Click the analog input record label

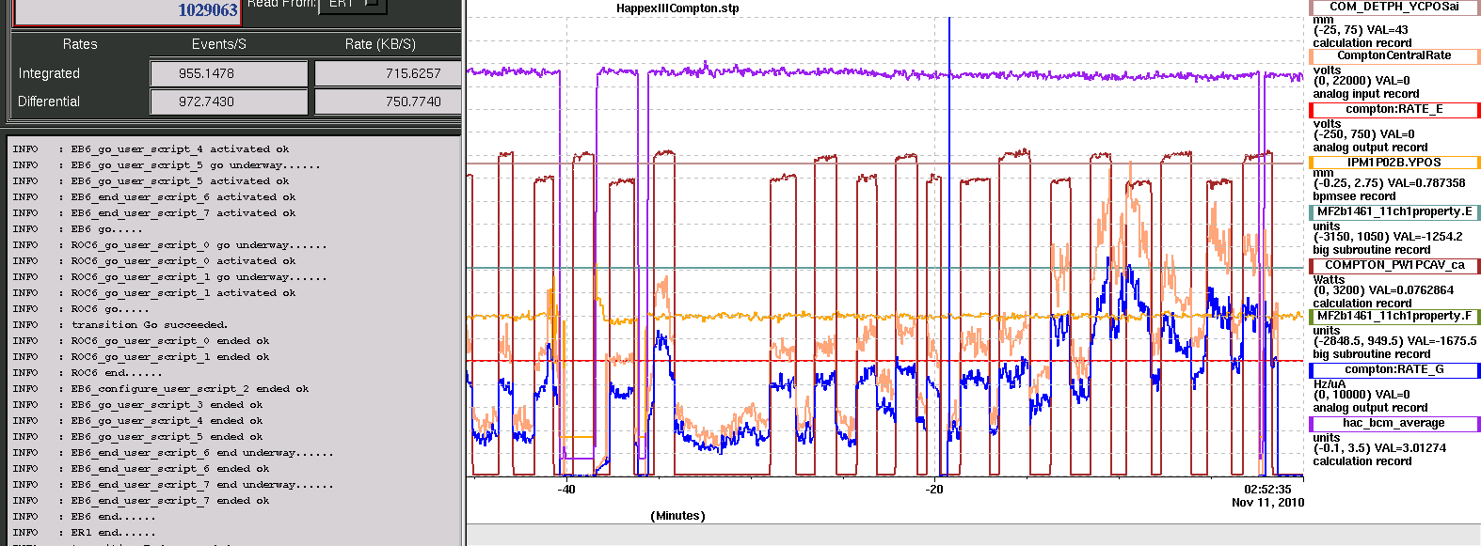(1366, 94)
